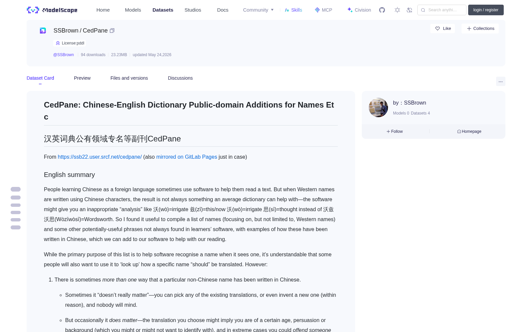Click the Models 0 count text
This screenshot has width=532, height=332.
[401, 113]
